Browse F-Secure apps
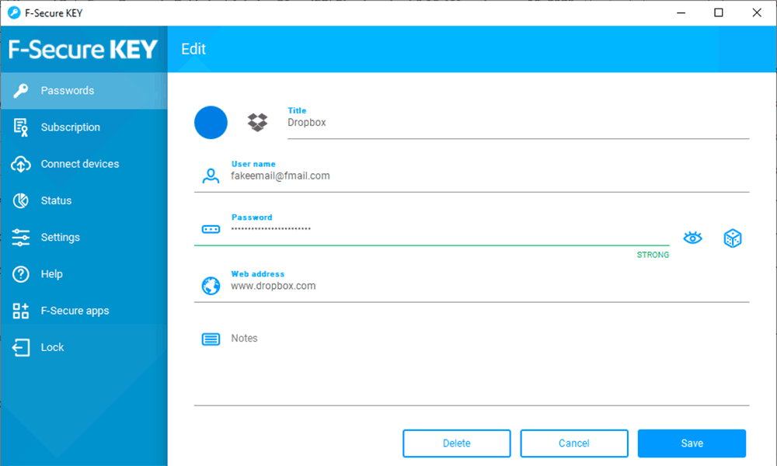 click(84, 311)
